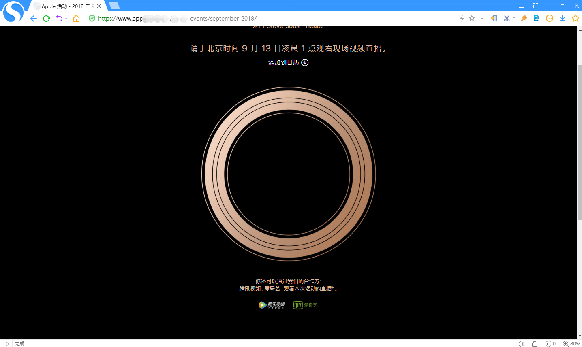This screenshot has width=582, height=347.
Task: Open the orange home page icon
Action: [x=76, y=19]
